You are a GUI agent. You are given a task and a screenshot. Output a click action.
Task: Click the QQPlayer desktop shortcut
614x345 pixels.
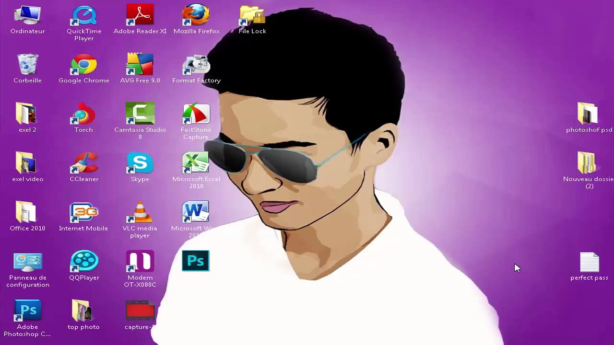(84, 263)
